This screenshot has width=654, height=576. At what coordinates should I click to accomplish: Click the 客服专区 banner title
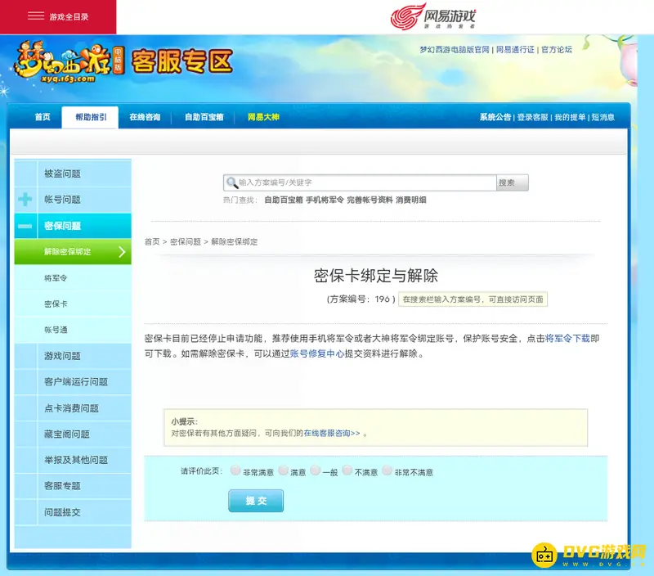pyautogui.click(x=182, y=61)
